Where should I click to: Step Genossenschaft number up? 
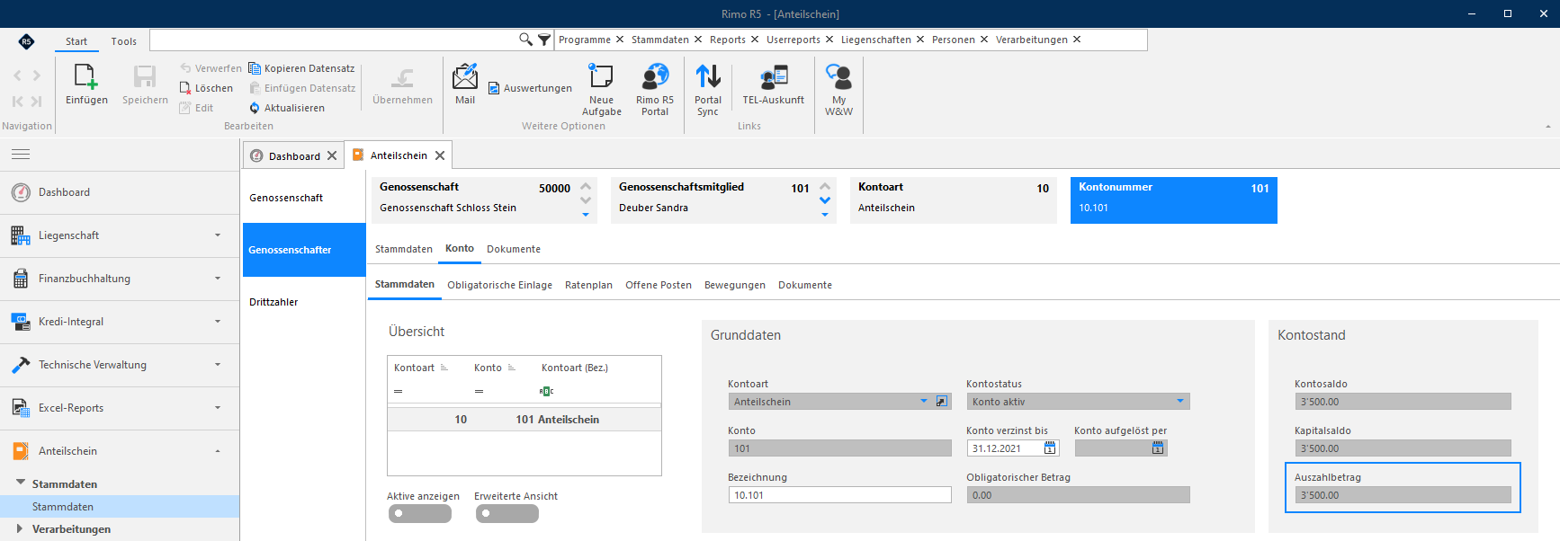coord(586,187)
